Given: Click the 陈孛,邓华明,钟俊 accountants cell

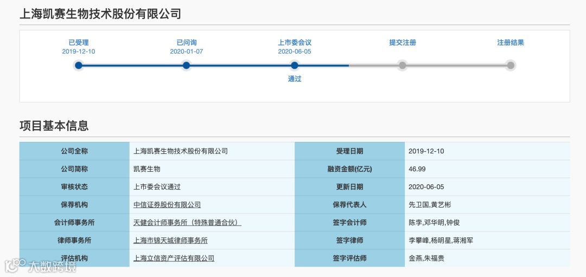Looking at the screenshot, I should point(487,223).
